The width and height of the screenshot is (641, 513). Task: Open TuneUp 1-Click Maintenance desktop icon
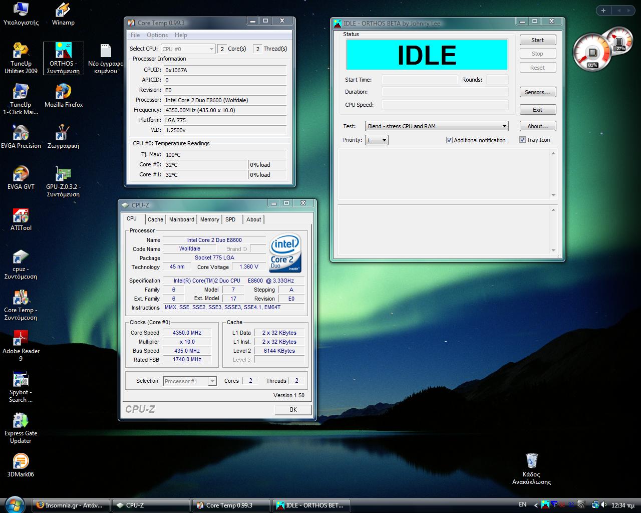click(21, 99)
